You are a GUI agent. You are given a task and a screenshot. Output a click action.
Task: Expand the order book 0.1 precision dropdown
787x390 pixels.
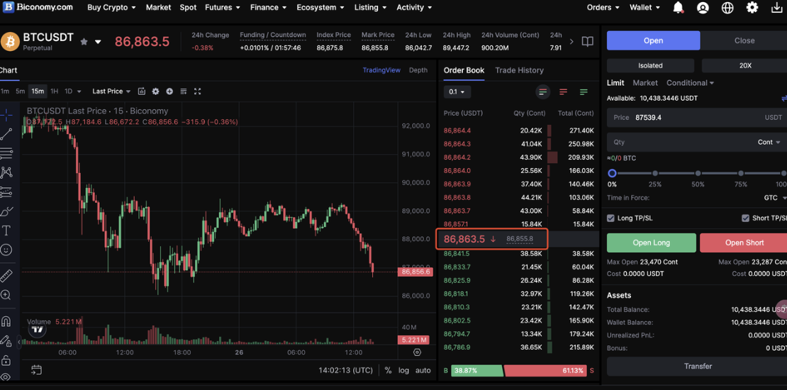[x=457, y=92]
